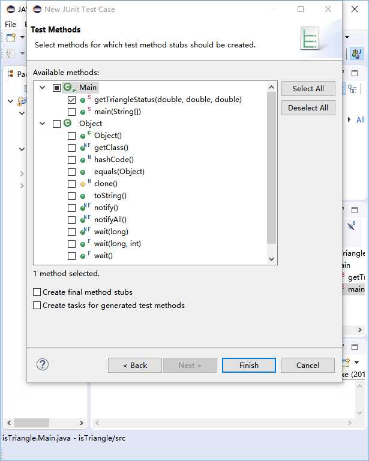Go back with the < Back button
369x461 pixels.
coord(135,365)
